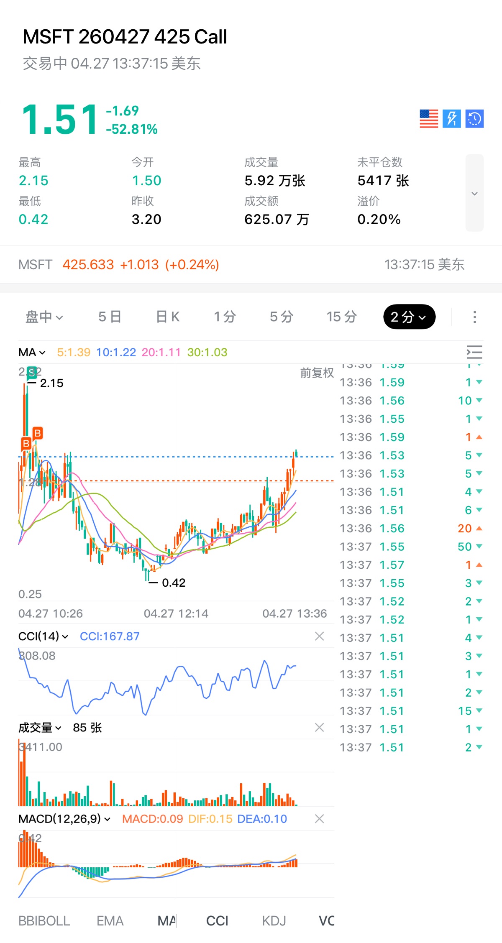Tap the green S sell marker
Image resolution: width=502 pixels, height=943 pixels.
click(31, 372)
